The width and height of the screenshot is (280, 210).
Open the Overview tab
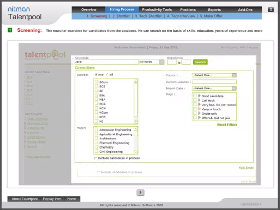(x=89, y=10)
